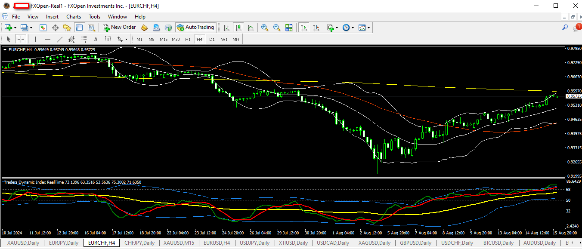Click the triangle beside EURCHF,H4 chart label
This screenshot has height=249, width=582.
(x=5, y=50)
